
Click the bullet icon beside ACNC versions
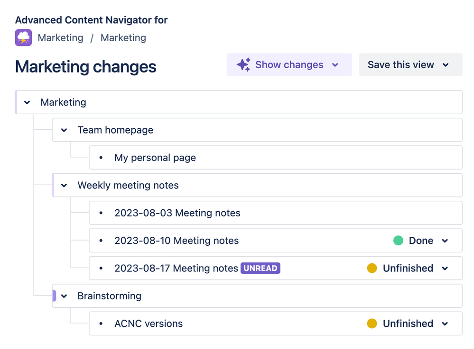tap(100, 323)
